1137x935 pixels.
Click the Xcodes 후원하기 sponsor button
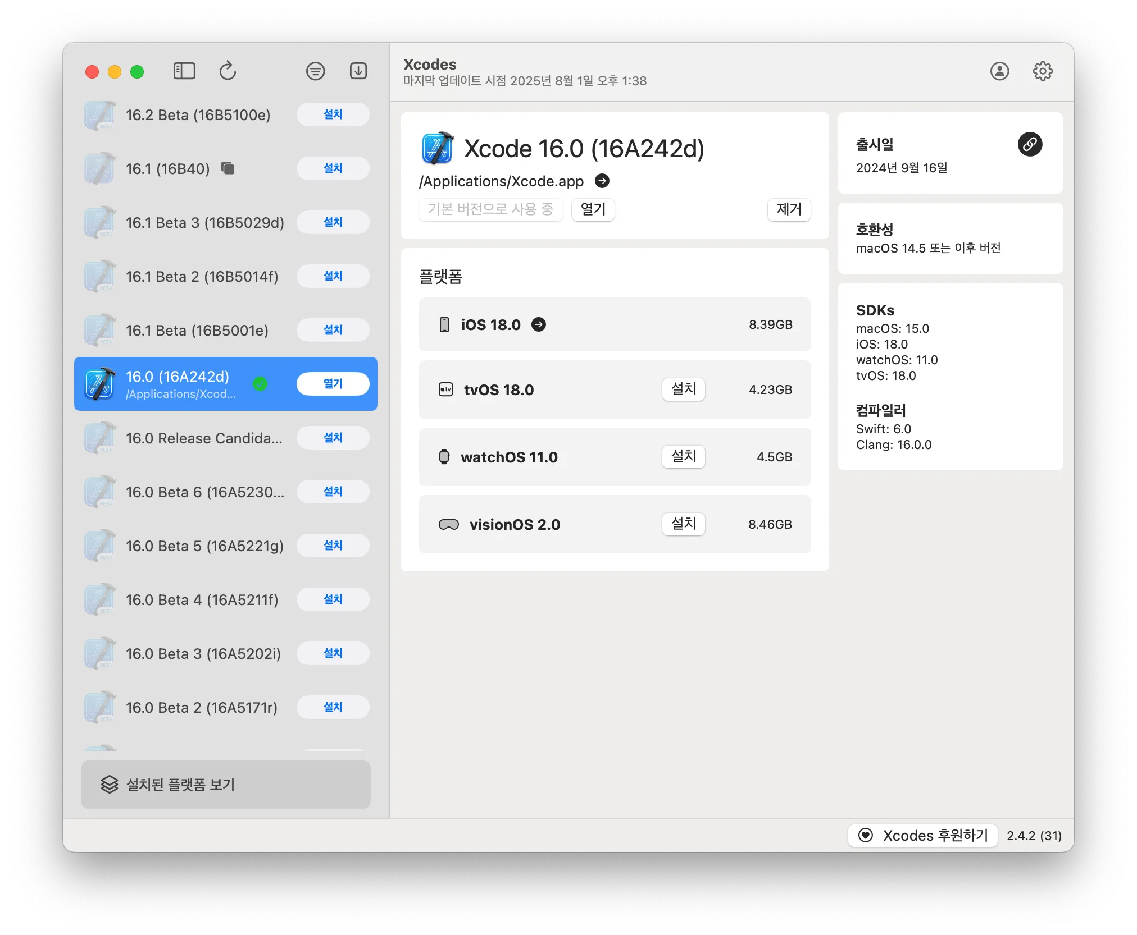(923, 835)
